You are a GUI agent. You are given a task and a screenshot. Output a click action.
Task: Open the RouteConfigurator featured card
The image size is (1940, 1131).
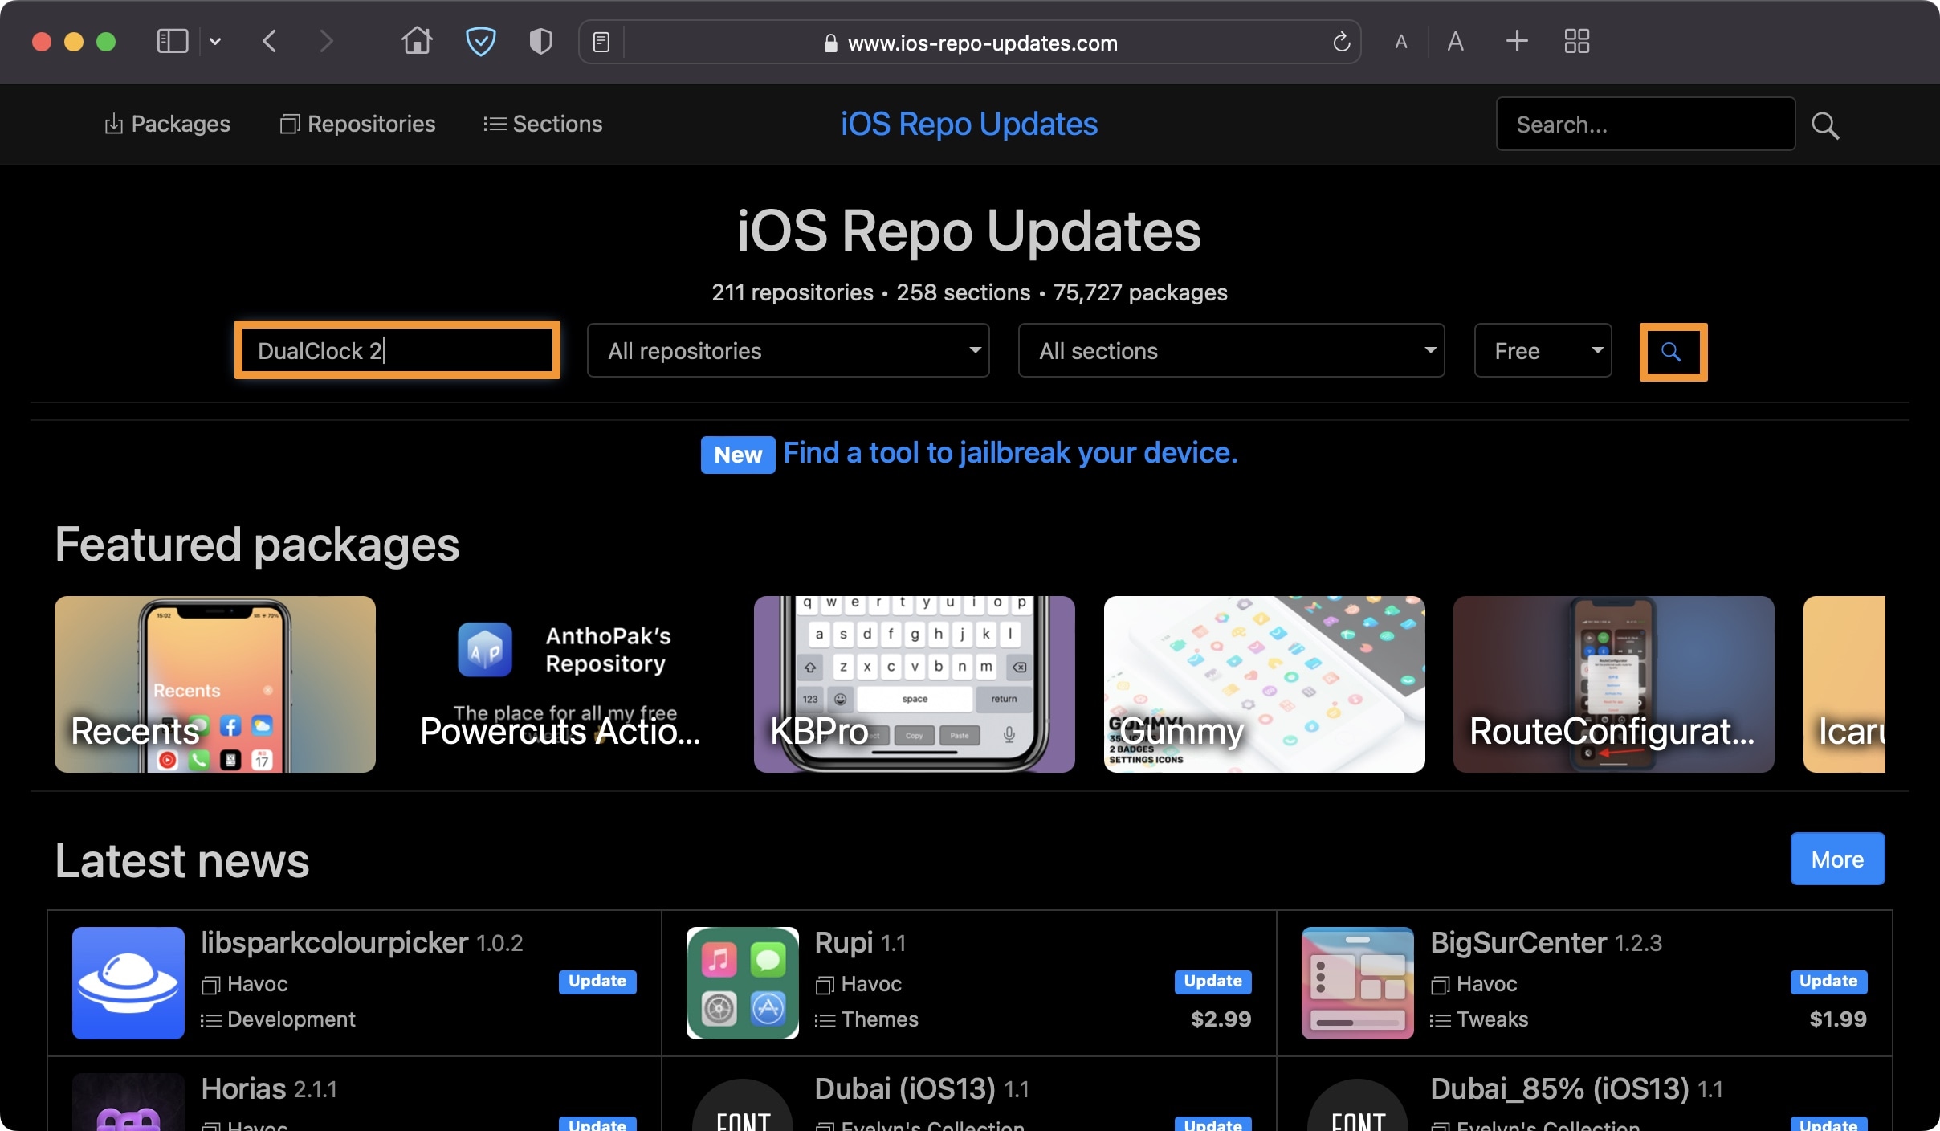click(x=1613, y=684)
